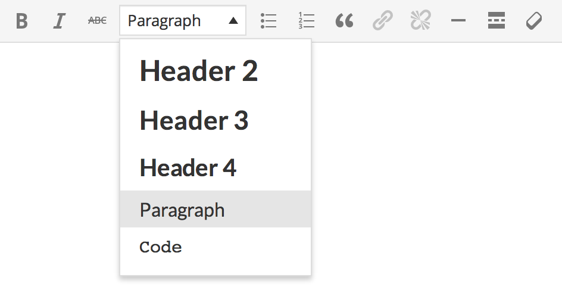This screenshot has width=562, height=306.
Task: Click the remove link icon
Action: coord(420,21)
